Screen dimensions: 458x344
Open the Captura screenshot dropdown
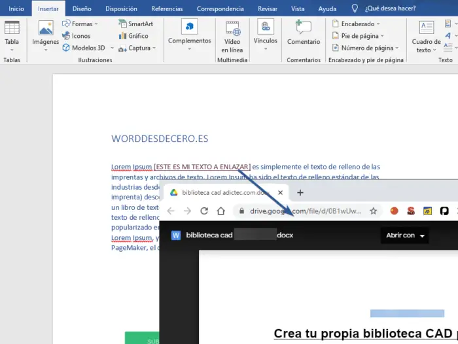[x=137, y=48]
